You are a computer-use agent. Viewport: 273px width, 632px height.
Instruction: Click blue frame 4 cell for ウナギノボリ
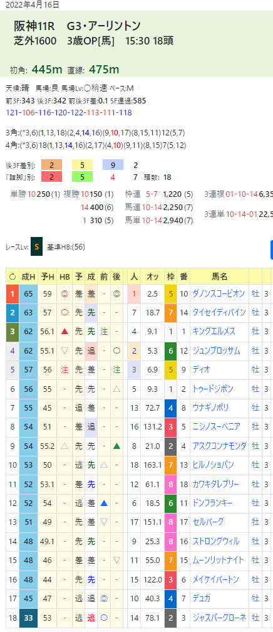171,408
